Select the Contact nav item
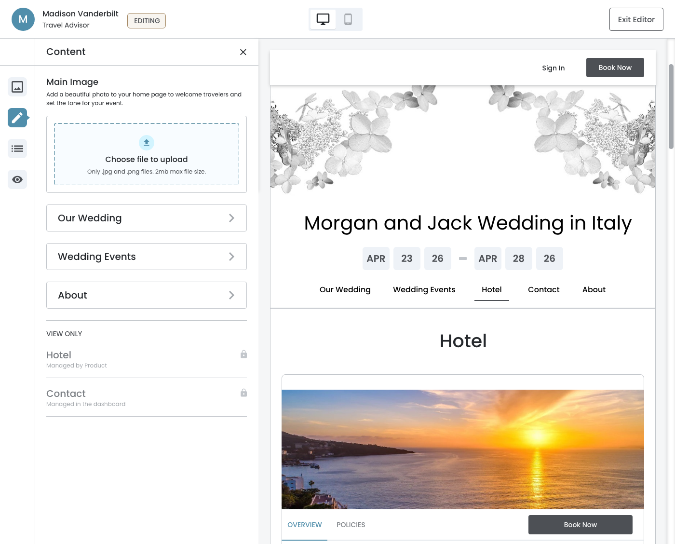The height and width of the screenshot is (544, 675). (543, 289)
